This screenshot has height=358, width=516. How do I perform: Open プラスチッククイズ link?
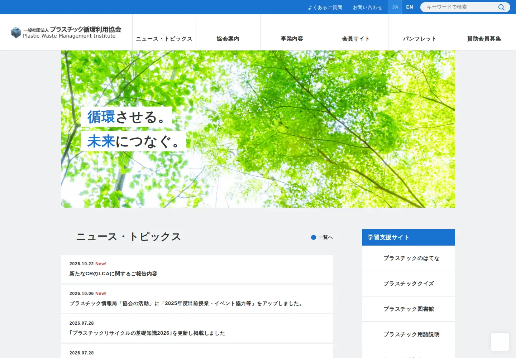[x=408, y=284]
